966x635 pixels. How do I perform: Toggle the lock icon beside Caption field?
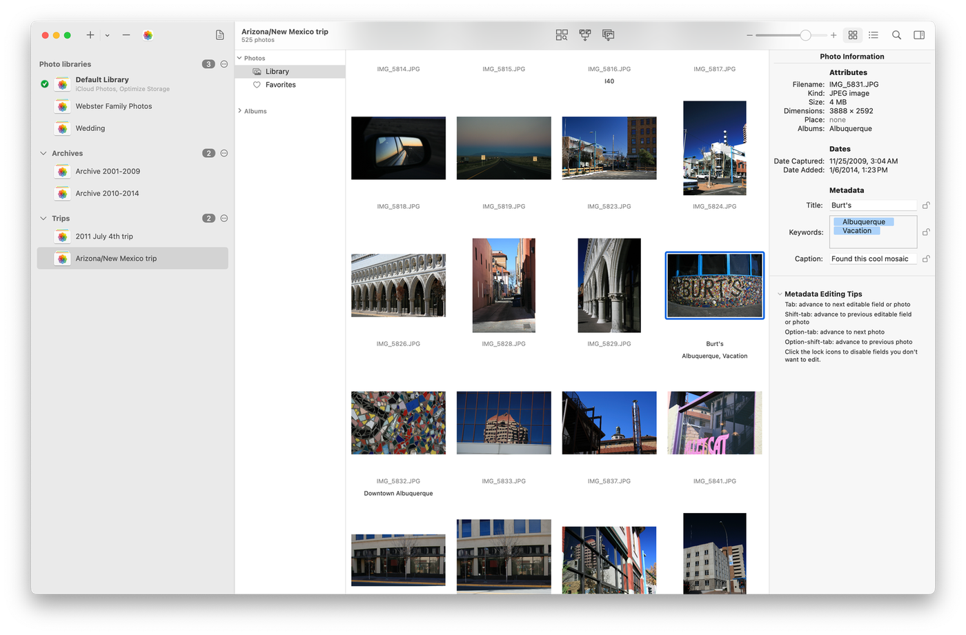[926, 259]
